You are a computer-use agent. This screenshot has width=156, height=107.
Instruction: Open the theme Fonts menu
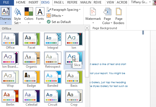(40, 16)
